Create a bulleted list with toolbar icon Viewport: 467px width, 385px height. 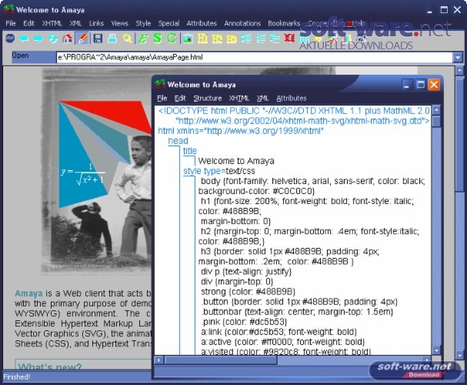(246, 38)
